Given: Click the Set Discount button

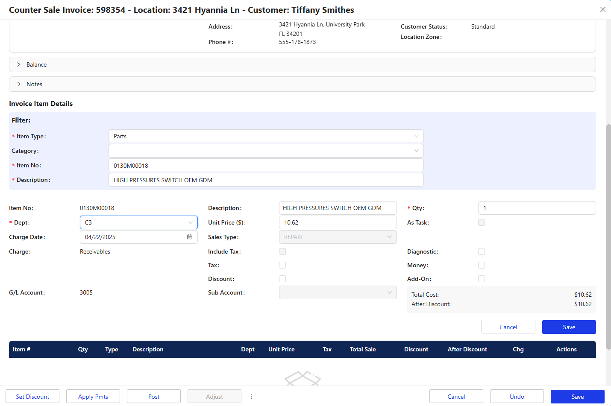Looking at the screenshot, I should [32, 397].
